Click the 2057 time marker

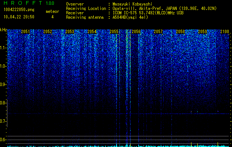[x=158, y=32]
